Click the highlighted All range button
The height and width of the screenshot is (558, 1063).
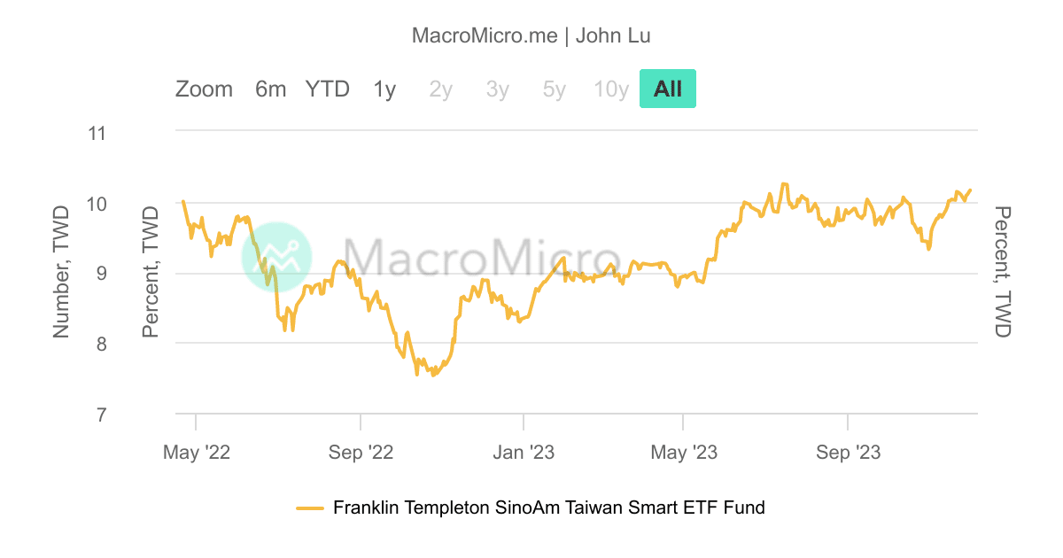(x=668, y=89)
